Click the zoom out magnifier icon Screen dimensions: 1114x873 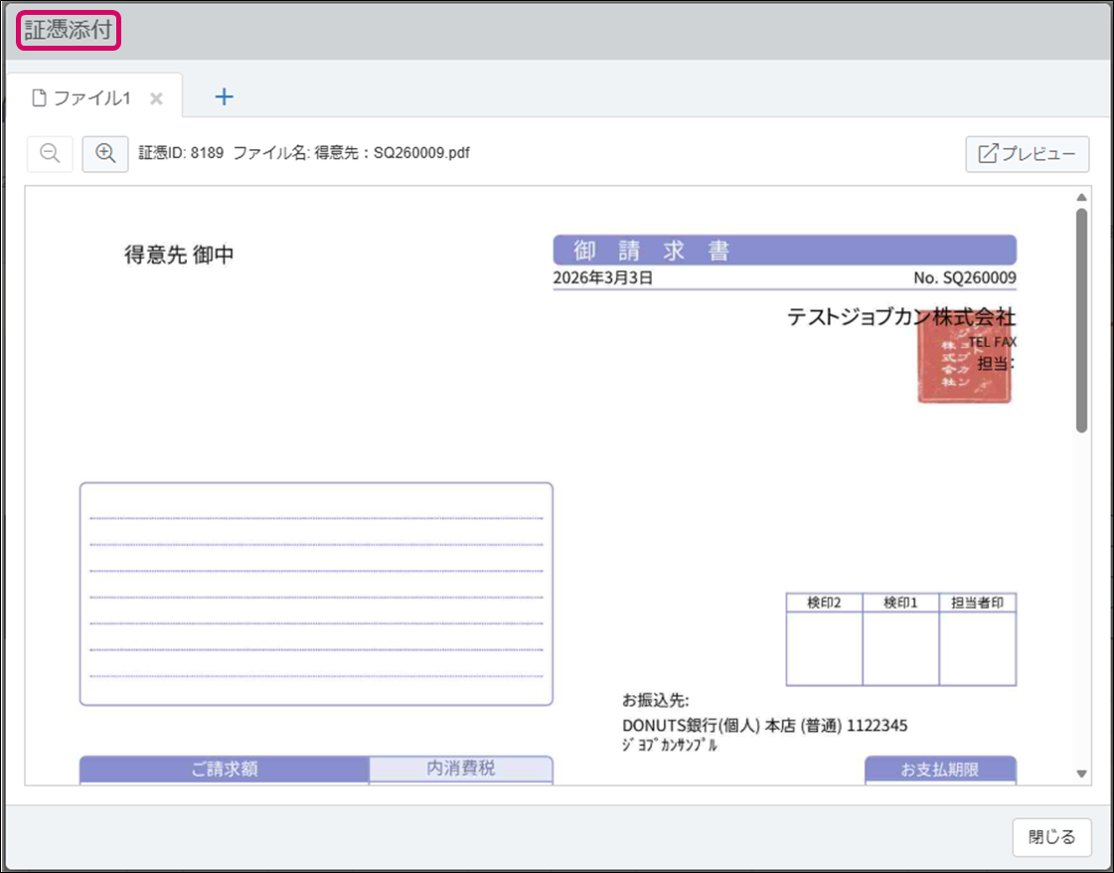(x=50, y=154)
